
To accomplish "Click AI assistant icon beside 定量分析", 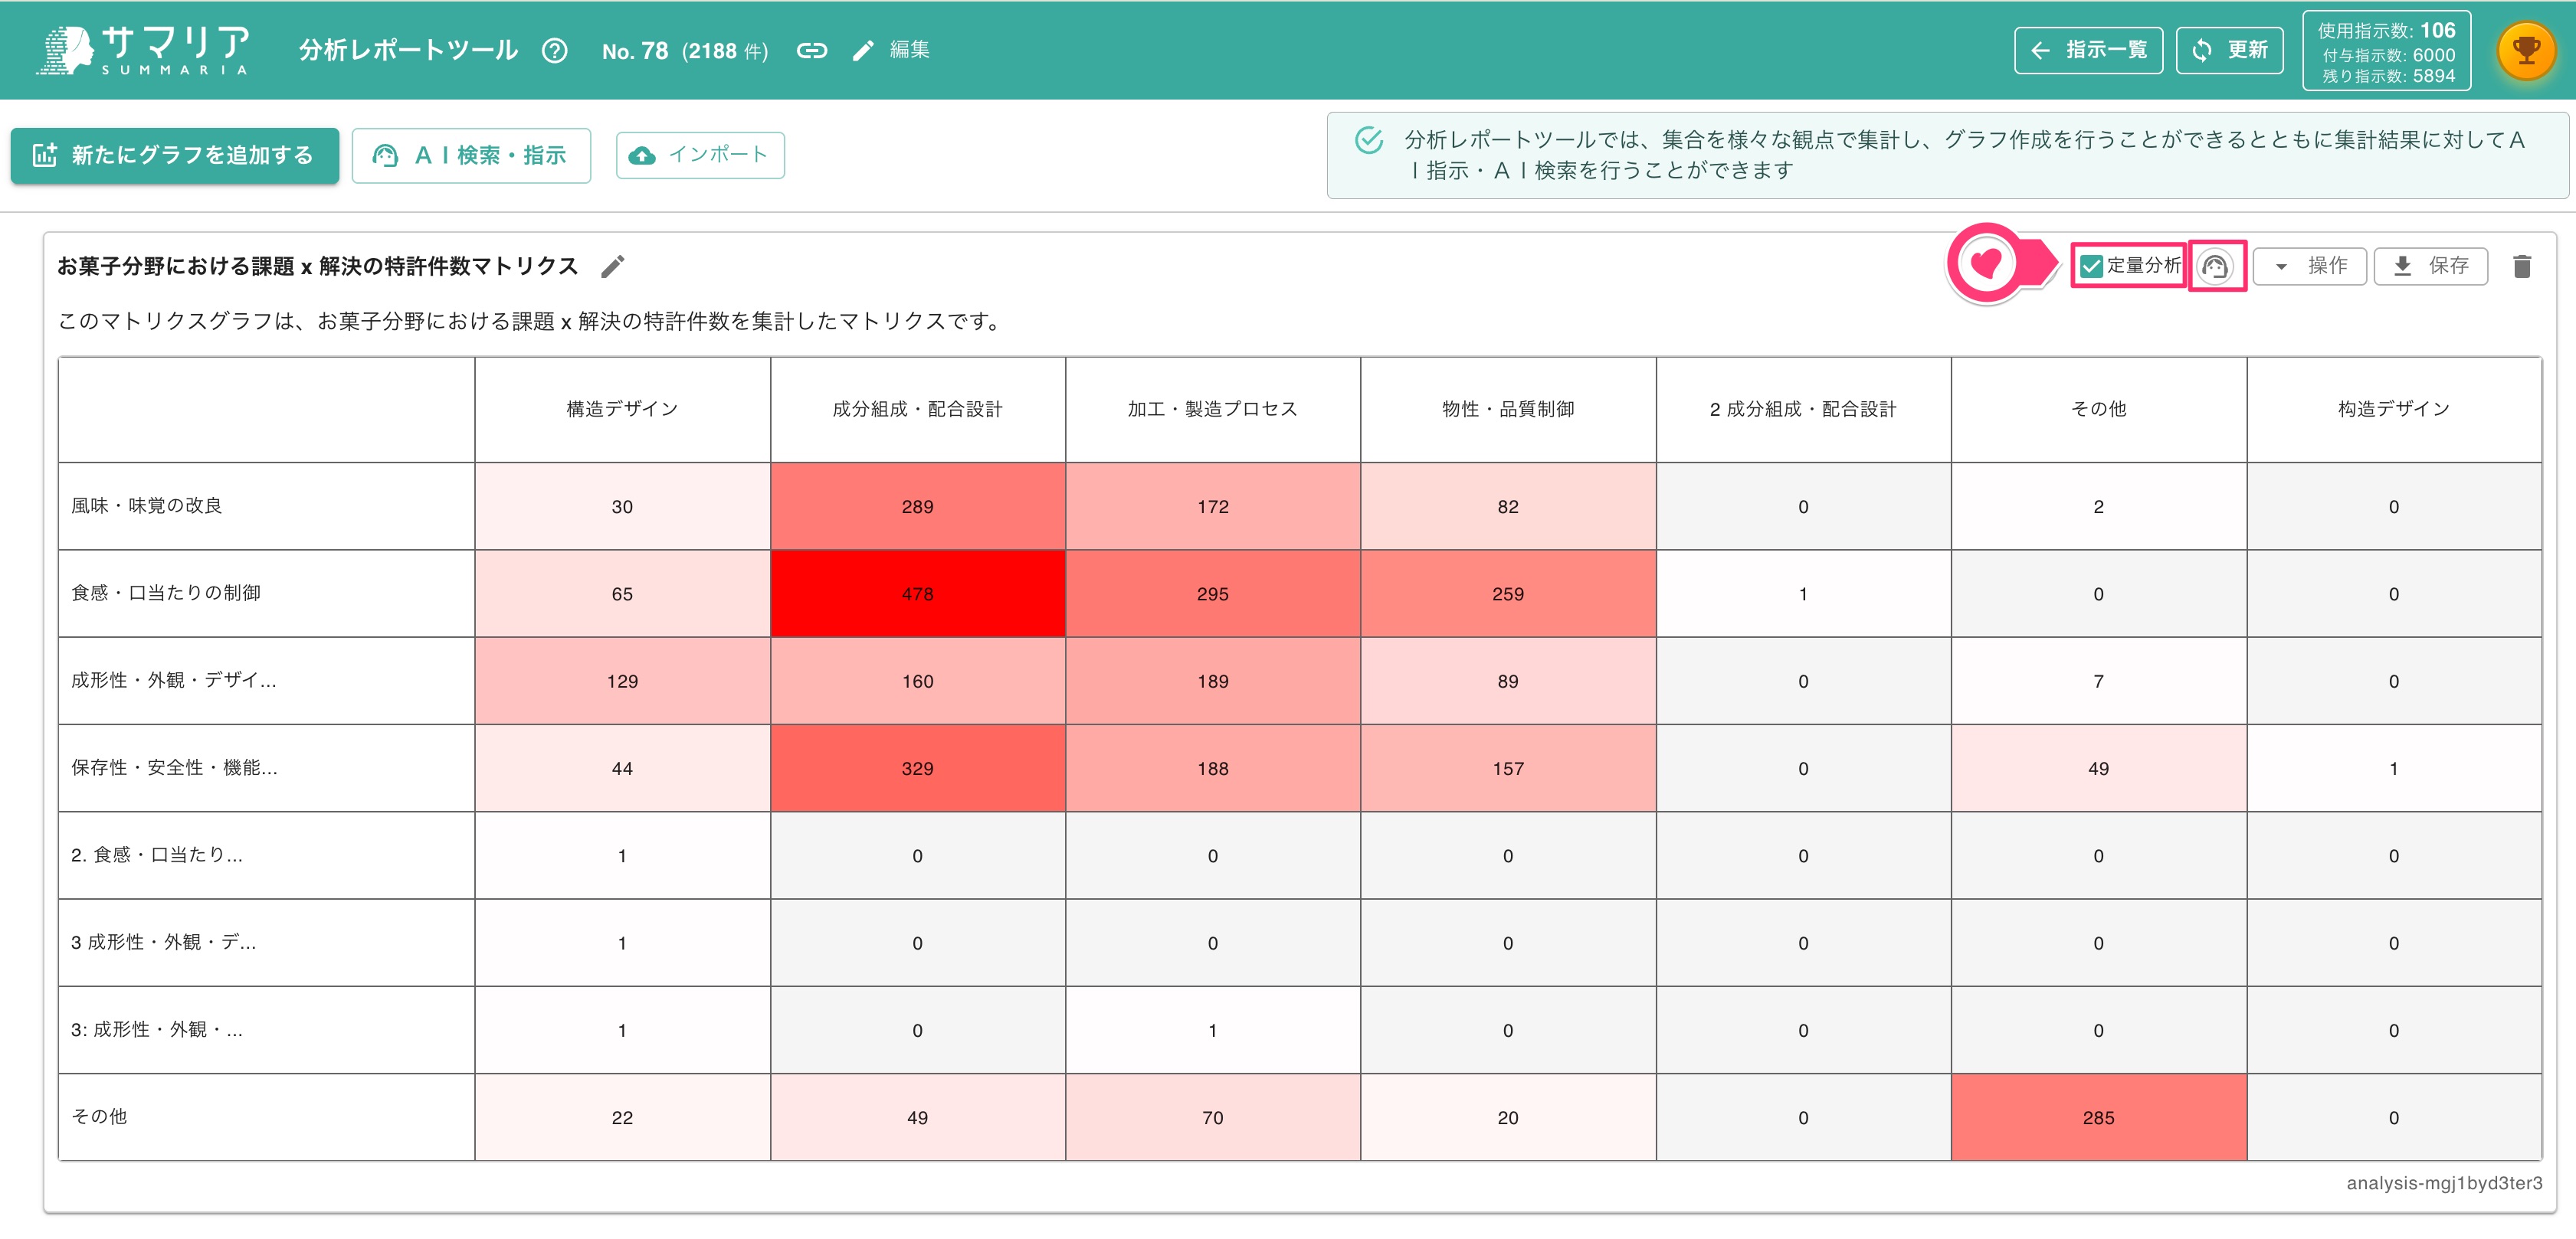I will pyautogui.click(x=2216, y=266).
